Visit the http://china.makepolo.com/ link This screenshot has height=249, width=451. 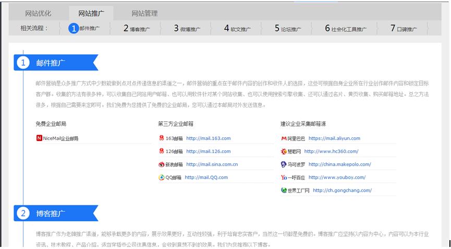coord(340,164)
